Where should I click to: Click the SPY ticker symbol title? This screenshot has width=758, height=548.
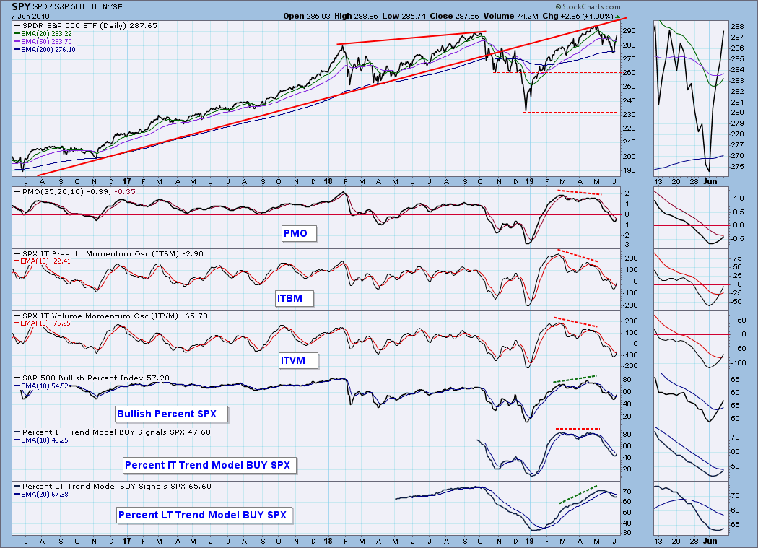point(21,6)
